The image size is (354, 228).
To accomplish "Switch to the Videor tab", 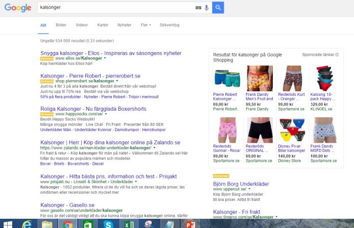I will pyautogui.click(x=82, y=25).
